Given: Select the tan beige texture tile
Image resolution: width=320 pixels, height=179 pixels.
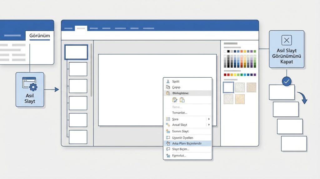Looking at the screenshot, I should point(251,87).
